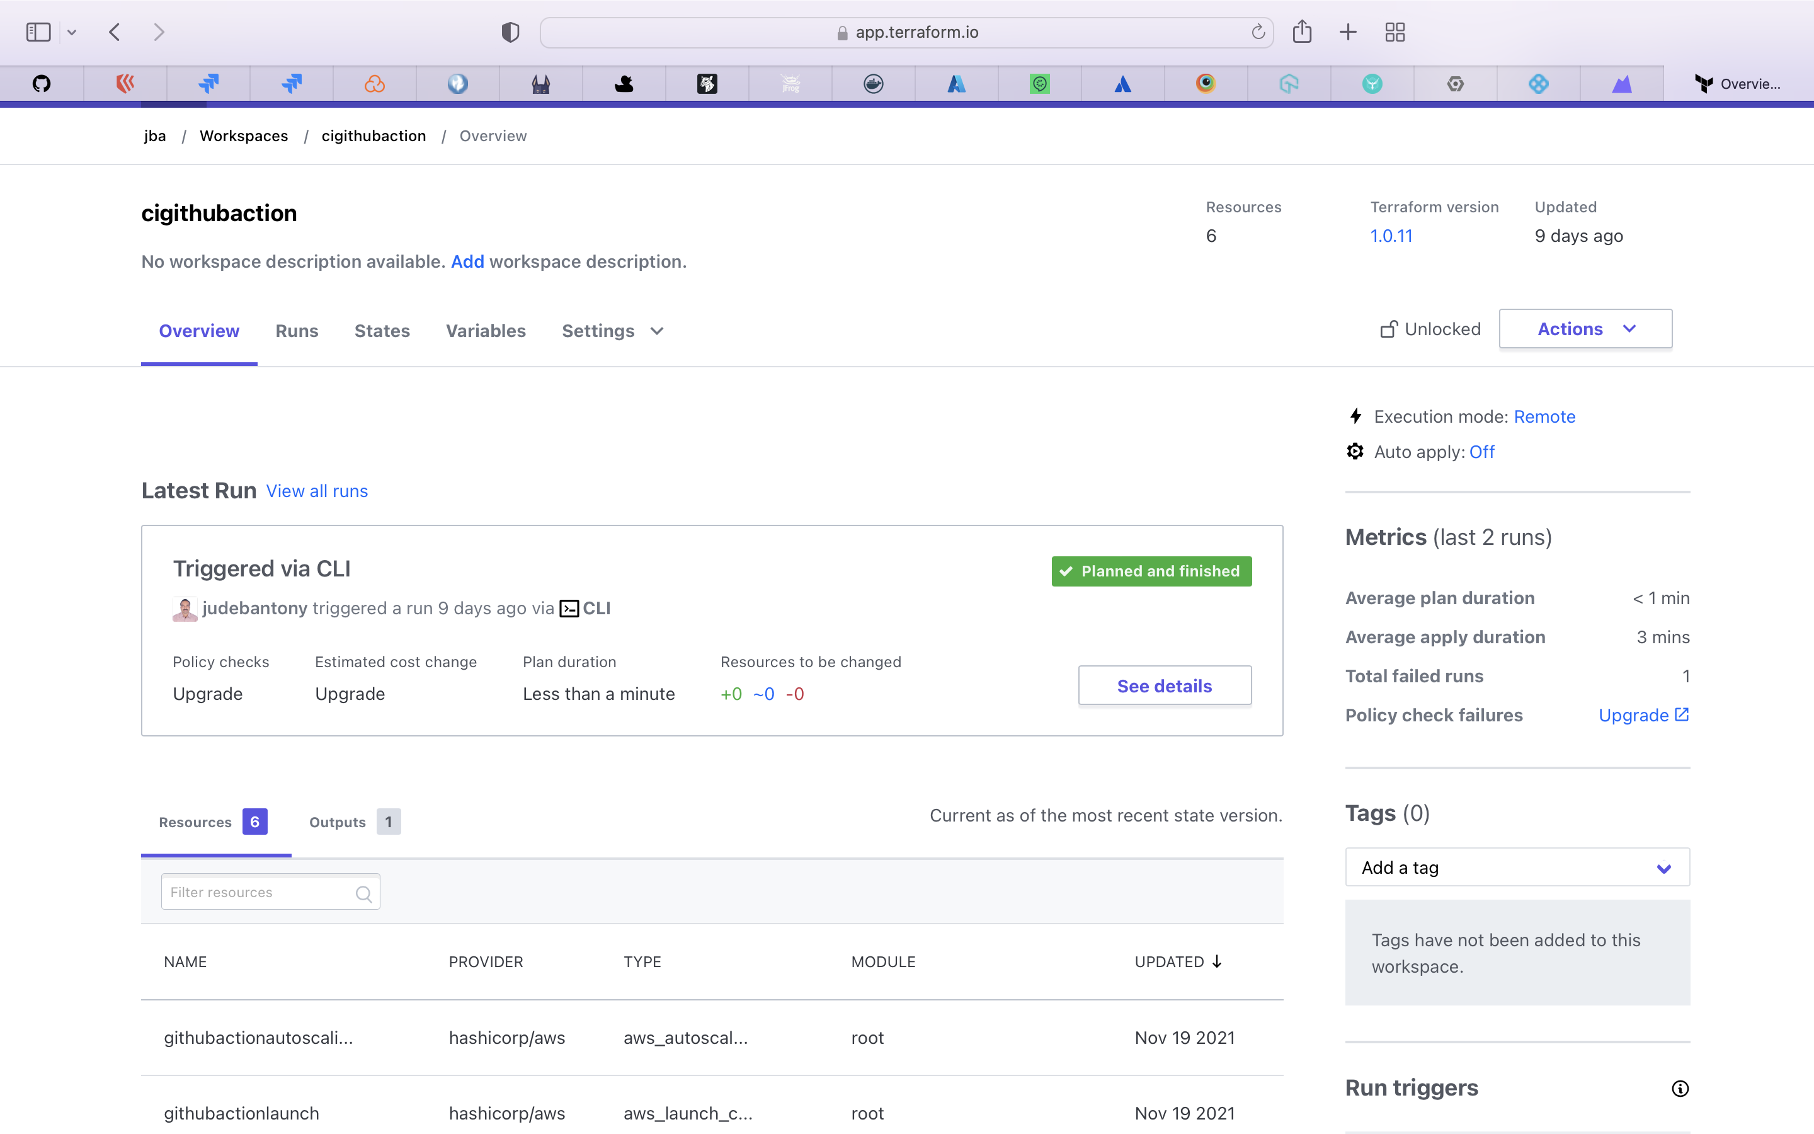Viewport: 1814px width, 1134px height.
Task: Click the Run triggers info icon
Action: pos(1680,1088)
